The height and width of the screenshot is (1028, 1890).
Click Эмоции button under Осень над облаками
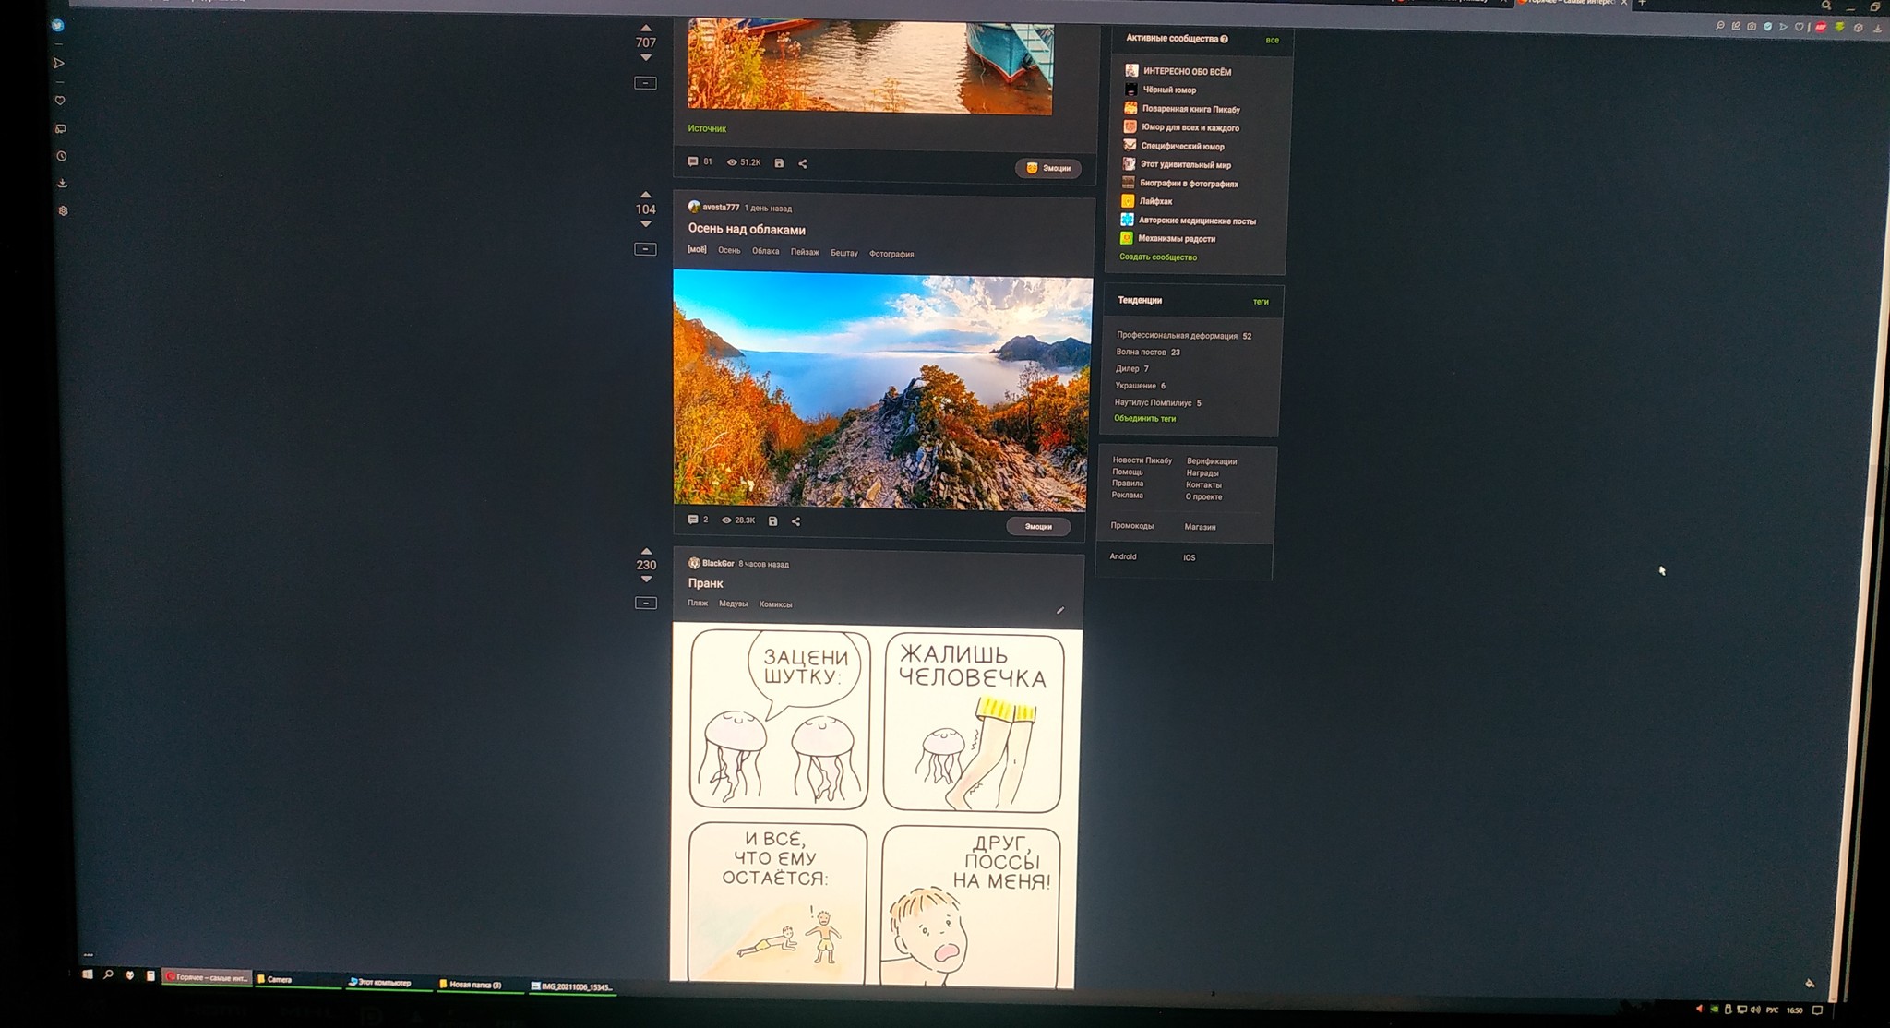pos(1038,527)
